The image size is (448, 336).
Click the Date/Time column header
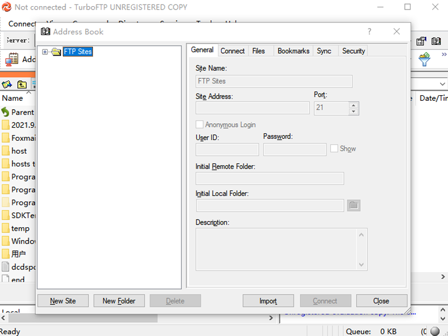pos(433,99)
